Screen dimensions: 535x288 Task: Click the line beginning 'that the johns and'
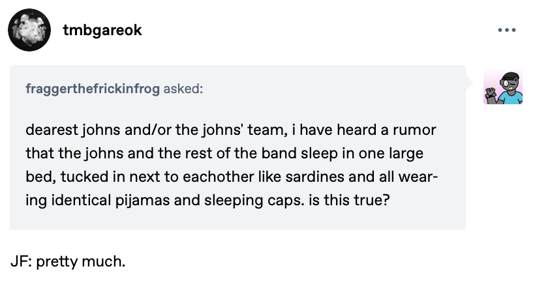(224, 153)
